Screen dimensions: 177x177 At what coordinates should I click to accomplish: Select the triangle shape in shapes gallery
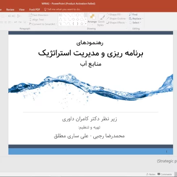click(60, 19)
